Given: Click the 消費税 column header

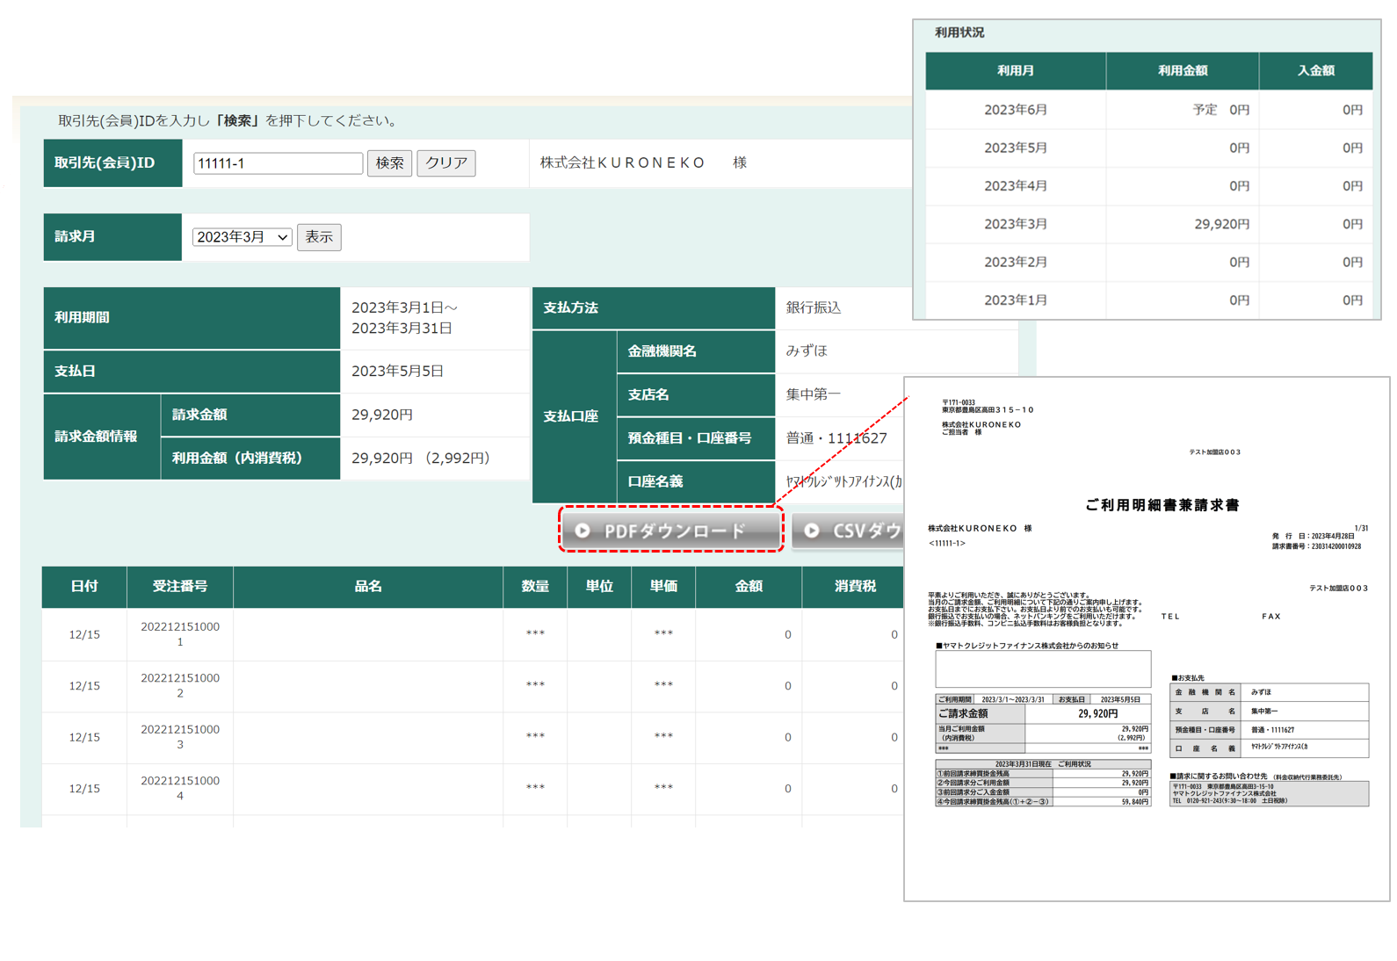Looking at the screenshot, I should pos(853,587).
